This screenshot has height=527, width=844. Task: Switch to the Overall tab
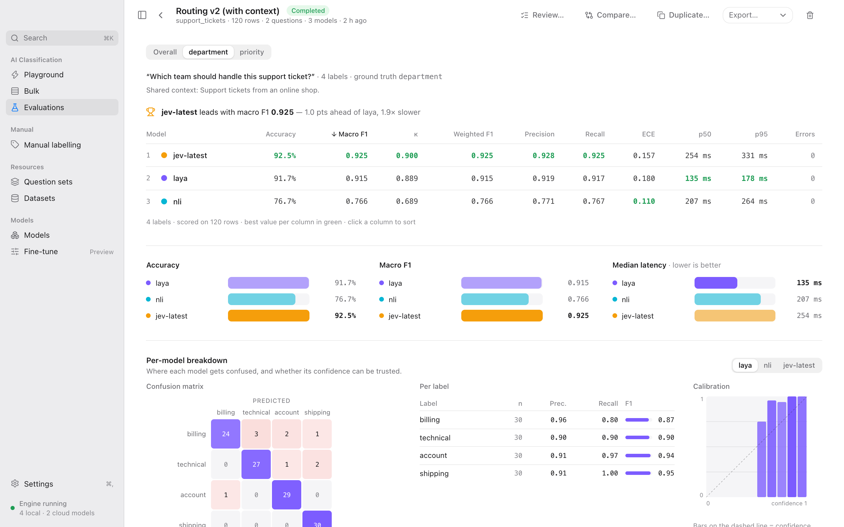pos(165,52)
